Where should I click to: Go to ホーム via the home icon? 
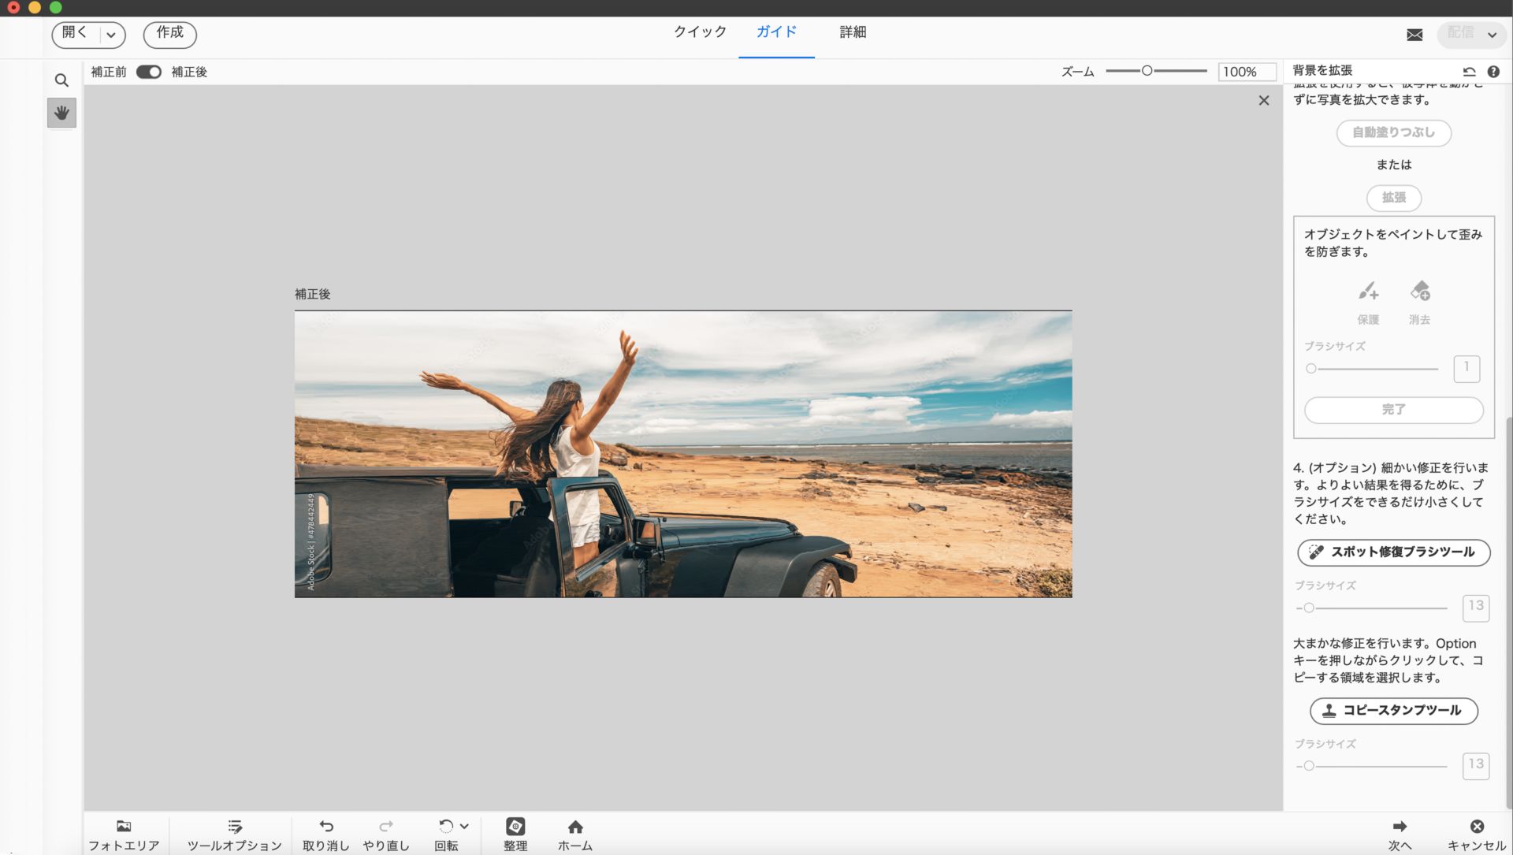click(575, 834)
